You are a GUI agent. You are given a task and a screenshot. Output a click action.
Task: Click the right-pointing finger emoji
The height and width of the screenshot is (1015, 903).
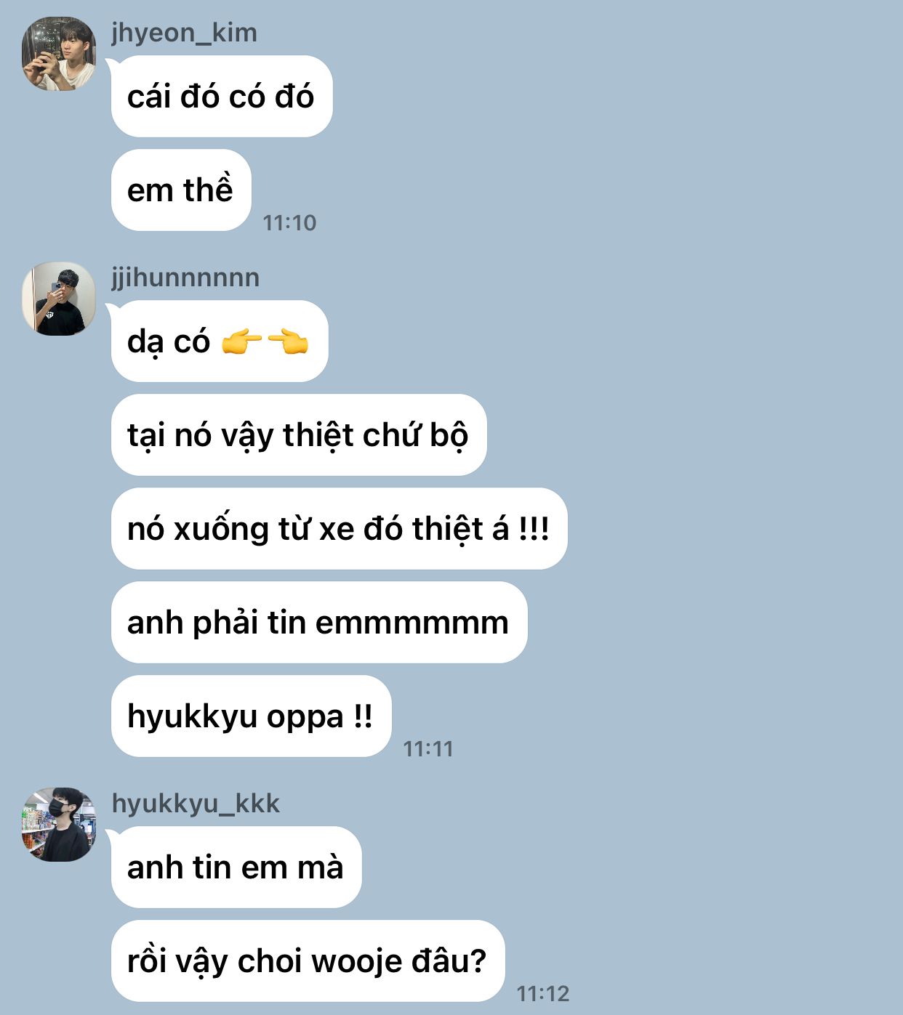[x=241, y=341]
